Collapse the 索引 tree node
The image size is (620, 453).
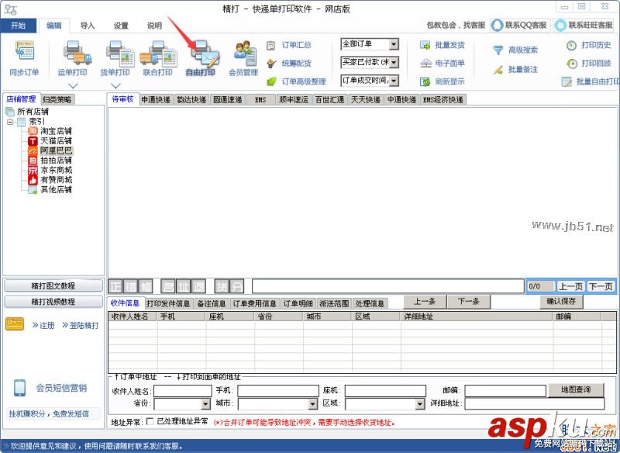(10, 122)
